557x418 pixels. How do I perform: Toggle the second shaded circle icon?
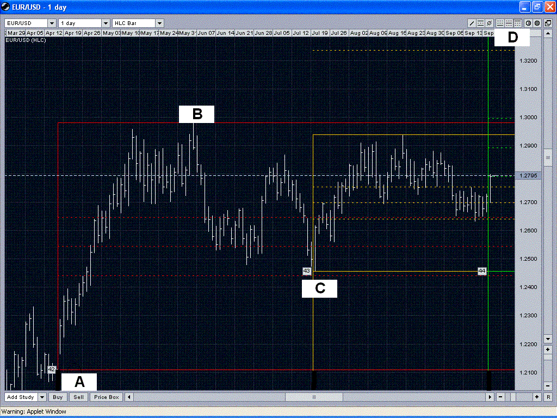click(536, 23)
